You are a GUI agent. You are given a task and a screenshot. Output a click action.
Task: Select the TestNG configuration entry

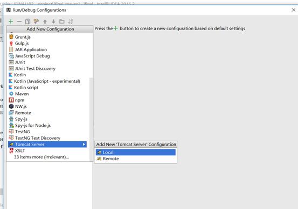47,132
